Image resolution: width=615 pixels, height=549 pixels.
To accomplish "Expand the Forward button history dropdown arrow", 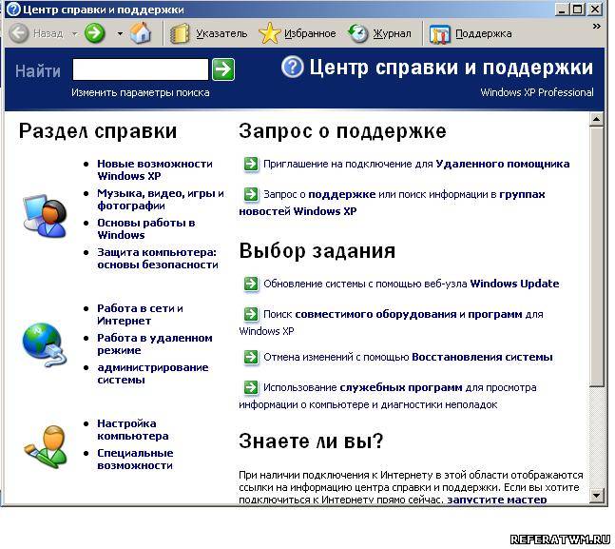I will [120, 33].
